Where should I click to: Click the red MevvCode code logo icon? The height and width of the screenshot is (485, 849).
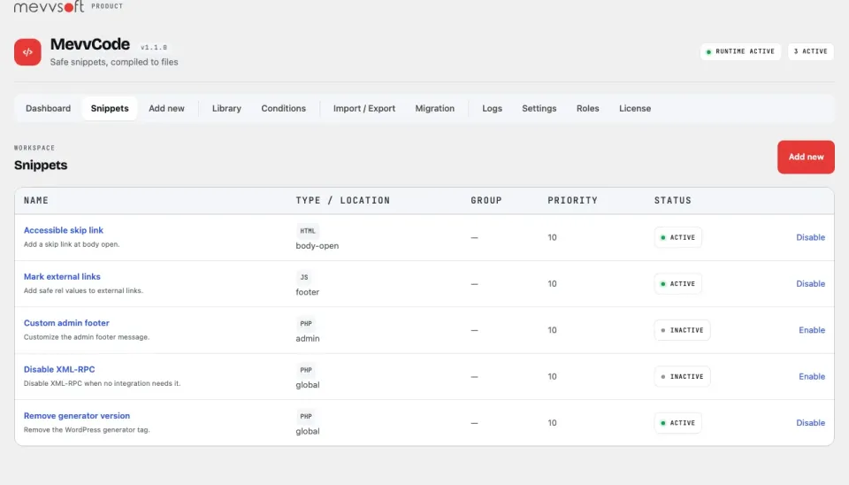coord(27,52)
